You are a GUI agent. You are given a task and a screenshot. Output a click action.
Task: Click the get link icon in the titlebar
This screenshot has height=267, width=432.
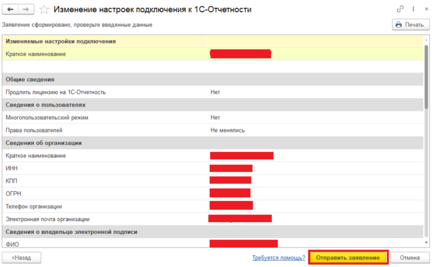[x=400, y=9]
